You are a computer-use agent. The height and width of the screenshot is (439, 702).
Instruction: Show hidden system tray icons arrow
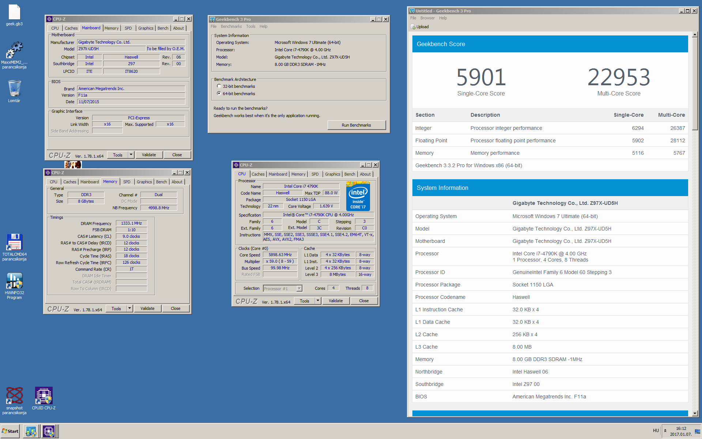(x=665, y=431)
